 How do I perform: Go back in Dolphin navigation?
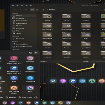[15, 9]
